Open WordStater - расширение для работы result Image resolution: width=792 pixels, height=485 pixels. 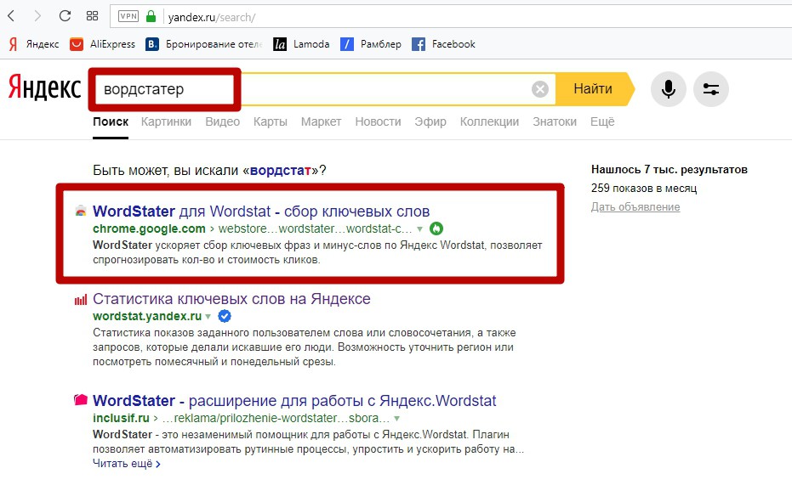click(294, 401)
